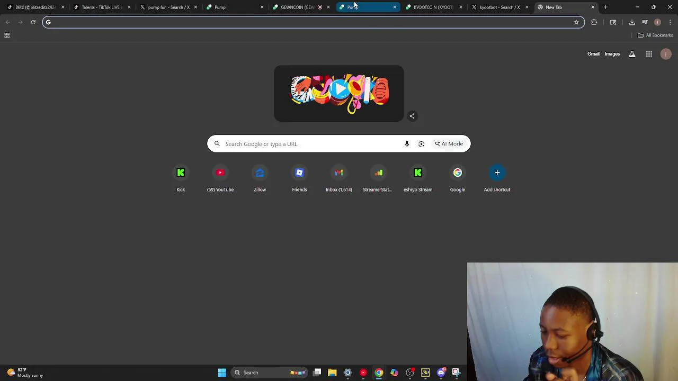
Task: Bookmark this tab with the star icon
Action: (576, 22)
